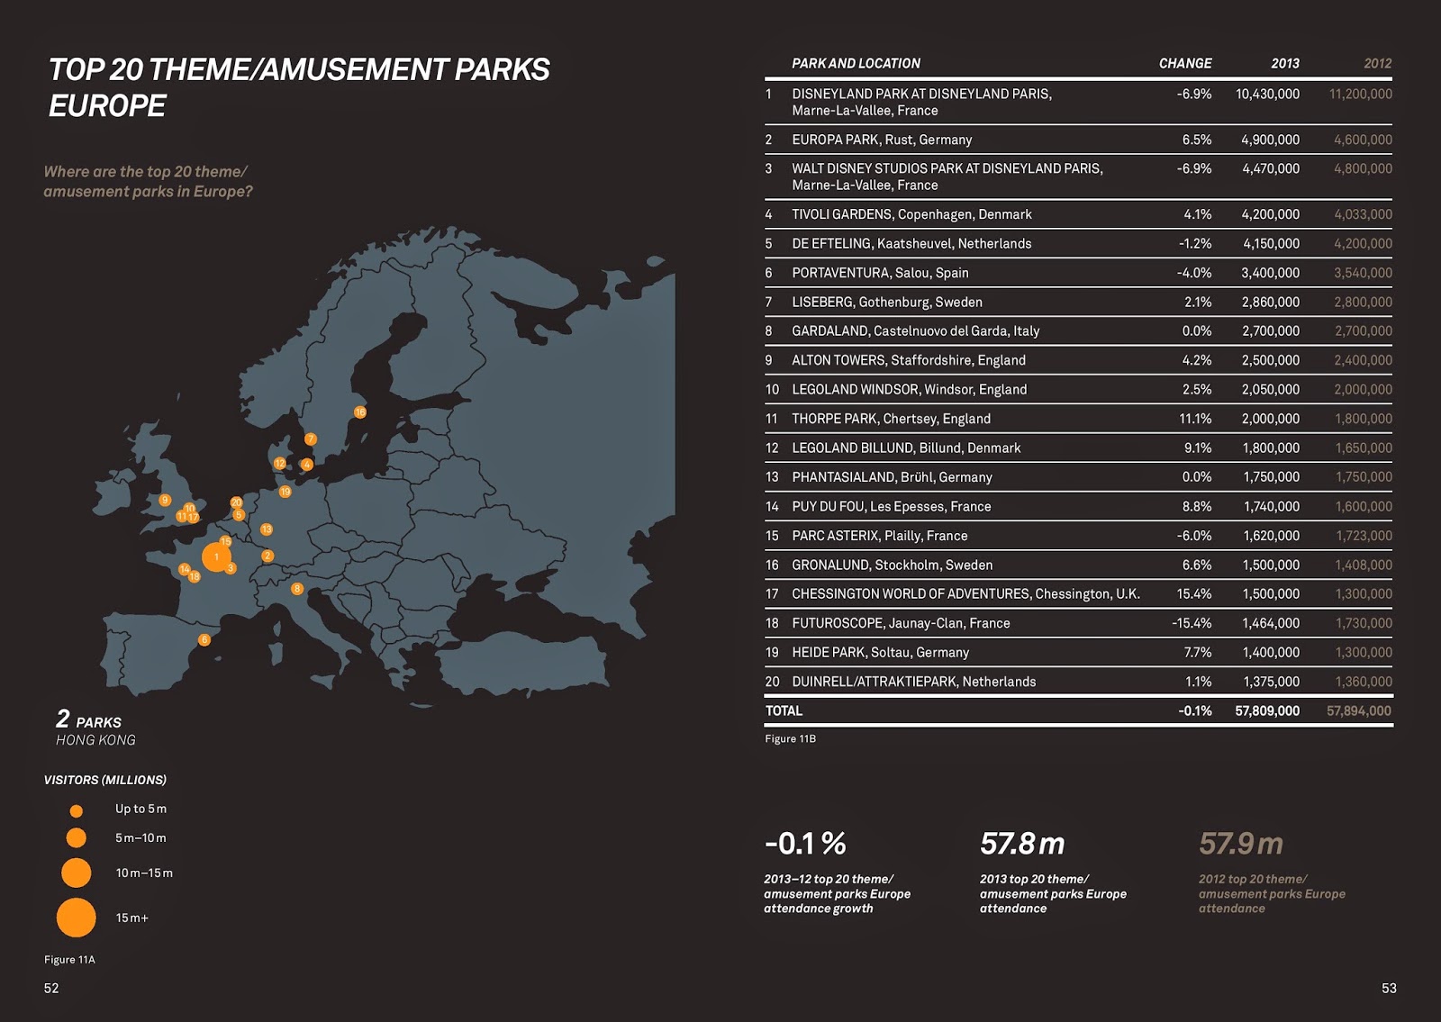Screen dimensions: 1441x1022
Task: Click the 'PARK AND LOCATION' column header
Action: point(856,63)
